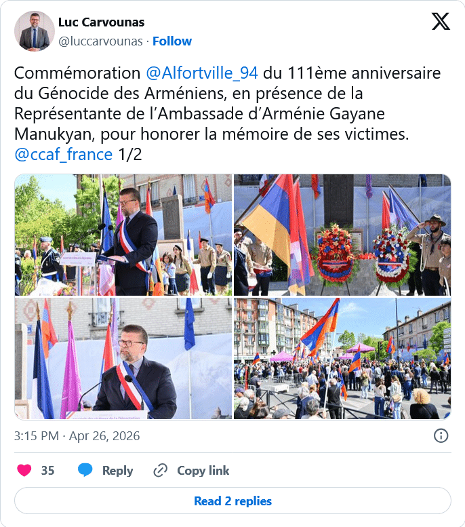Open photo of mayor speaking at podium outdoors
Screen dimensions: 465x527
(x=123, y=235)
